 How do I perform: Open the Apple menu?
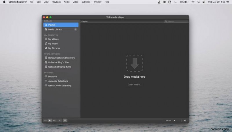tap(4, 2)
